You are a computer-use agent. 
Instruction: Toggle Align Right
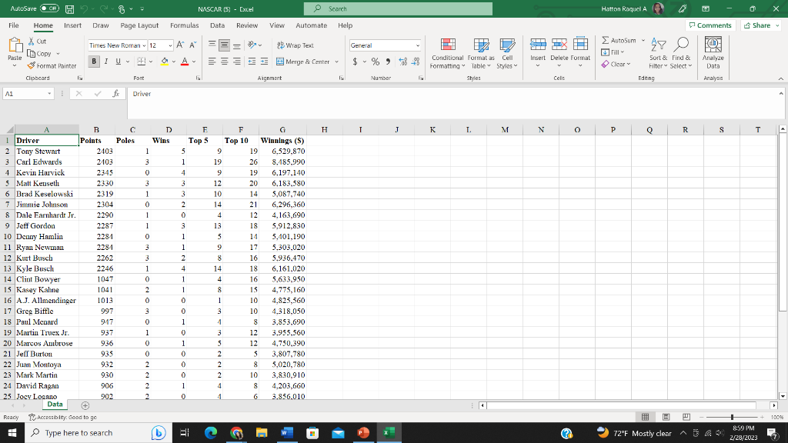pos(237,62)
